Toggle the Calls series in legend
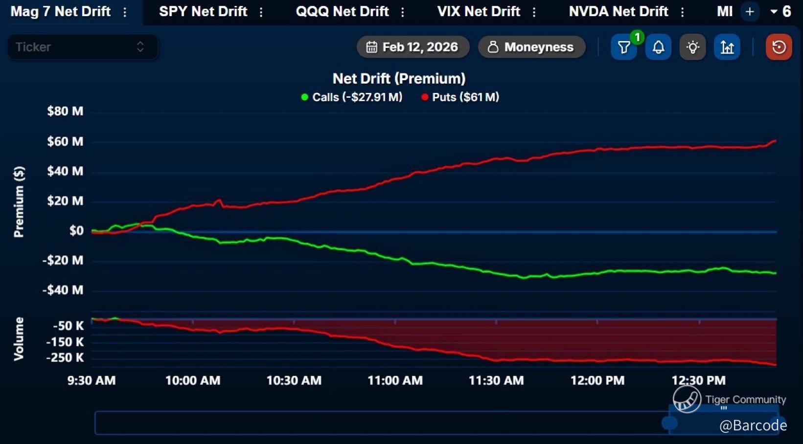The height and width of the screenshot is (444, 803). click(352, 97)
